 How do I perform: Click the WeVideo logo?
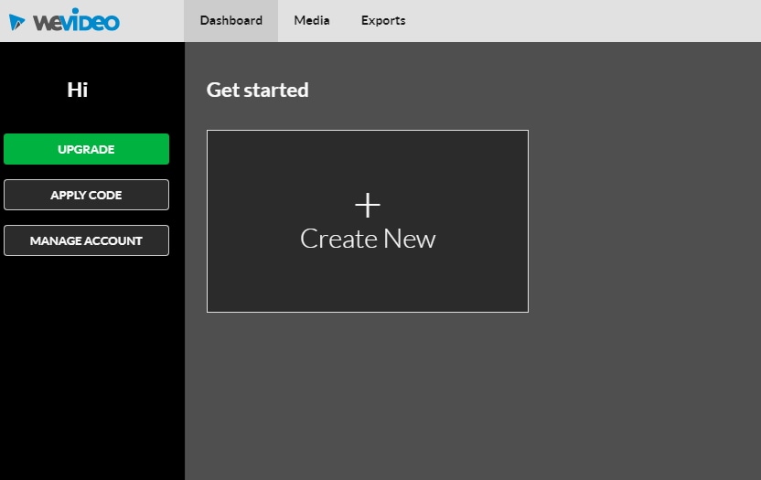[x=64, y=21]
